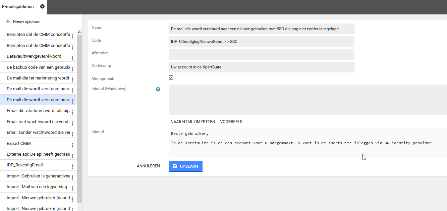Toggle the Met opmaak checkbox
The height and width of the screenshot is (211, 447).
coord(171,78)
